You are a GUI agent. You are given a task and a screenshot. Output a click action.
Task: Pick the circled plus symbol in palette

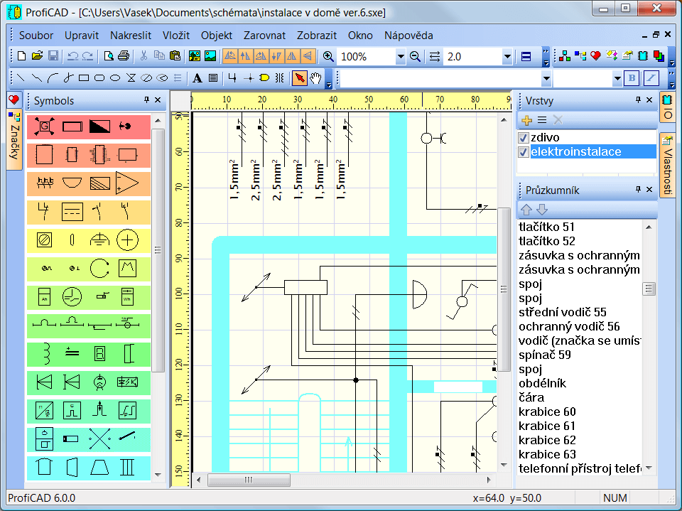tap(127, 240)
